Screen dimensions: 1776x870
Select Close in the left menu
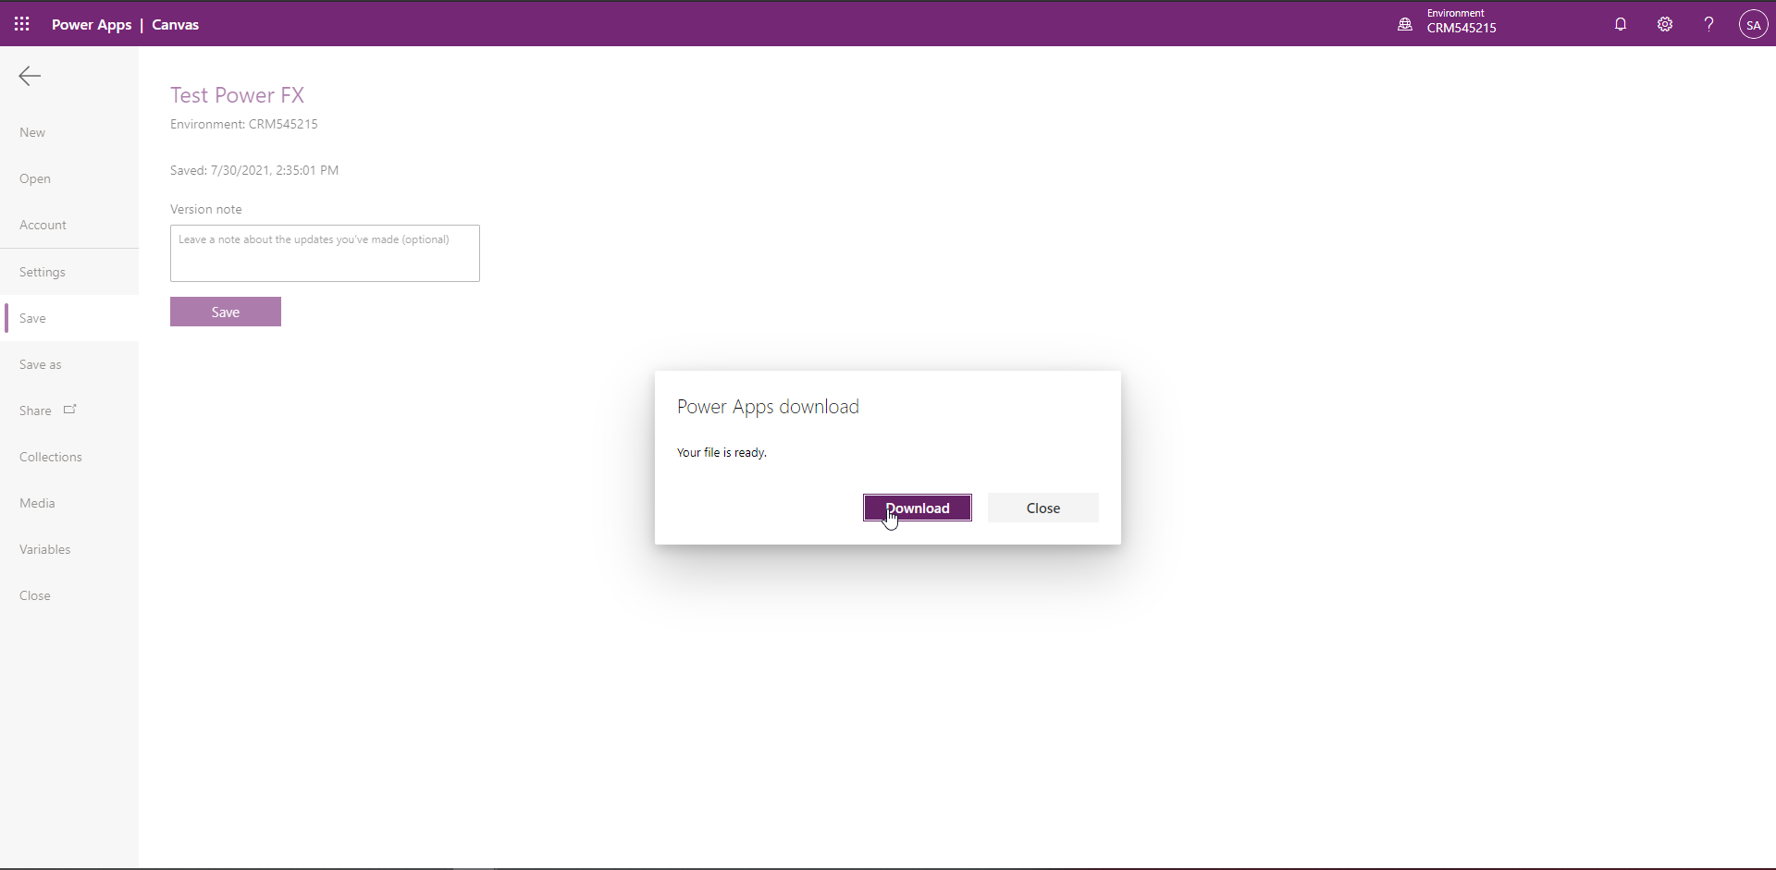point(69,595)
